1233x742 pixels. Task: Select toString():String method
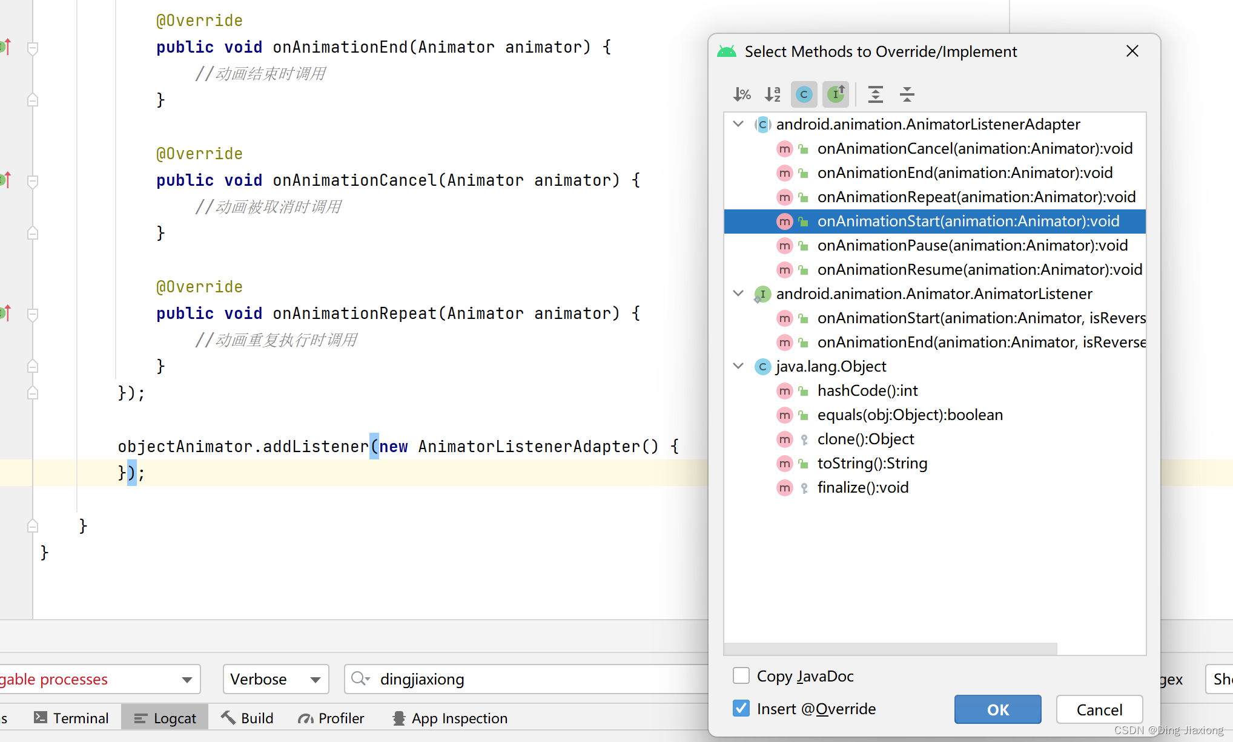coord(935,464)
